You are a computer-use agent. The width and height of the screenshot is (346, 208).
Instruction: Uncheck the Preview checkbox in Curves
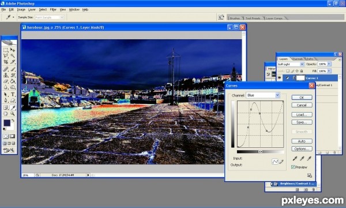[x=293, y=167]
